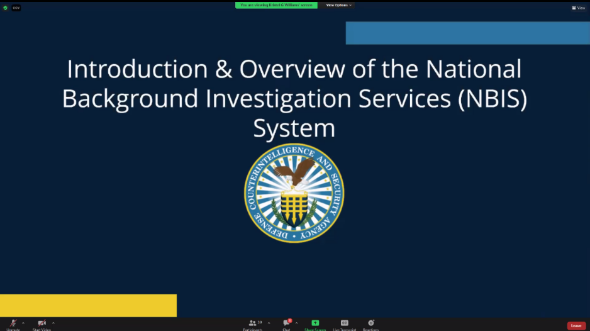The width and height of the screenshot is (590, 331).
Task: Unmute the microphone
Action: click(13, 324)
